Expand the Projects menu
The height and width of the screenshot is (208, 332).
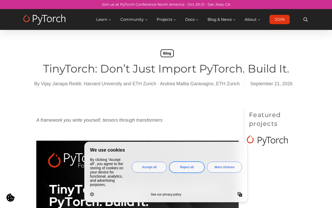(x=166, y=19)
